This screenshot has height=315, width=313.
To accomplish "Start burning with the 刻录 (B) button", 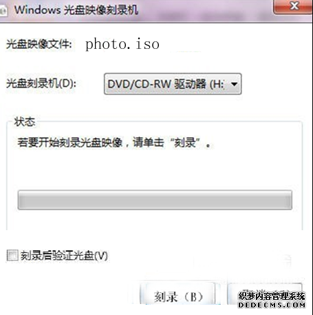I will [177, 295].
